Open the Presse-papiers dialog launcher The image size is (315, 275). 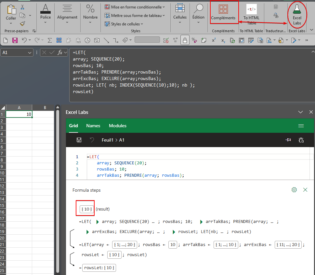click(x=34, y=31)
